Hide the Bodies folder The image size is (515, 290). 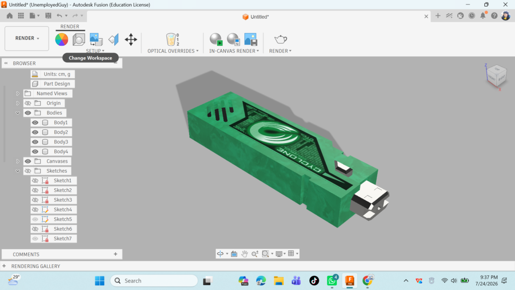28,113
